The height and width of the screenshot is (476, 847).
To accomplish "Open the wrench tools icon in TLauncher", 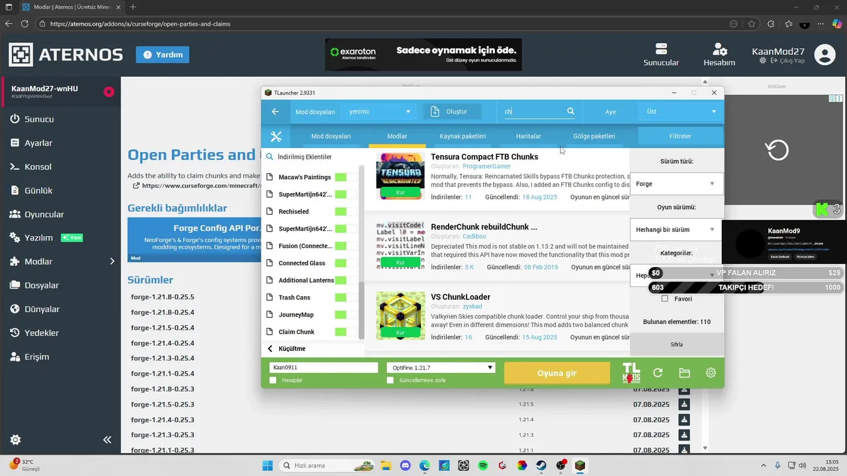I will point(277,136).
